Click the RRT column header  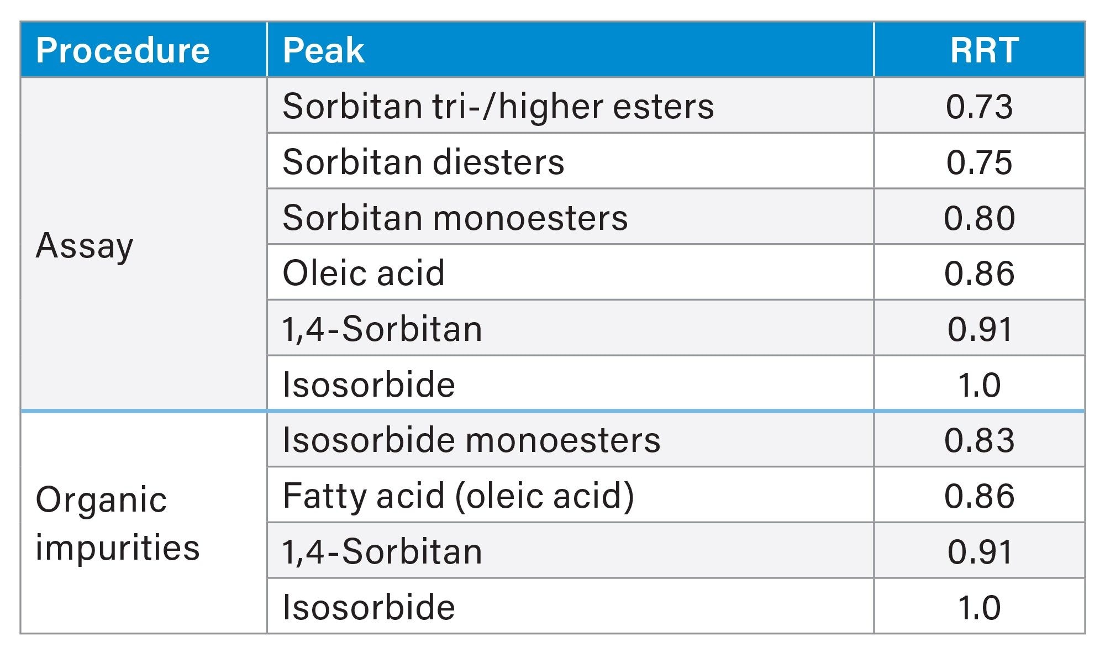[x=983, y=50]
